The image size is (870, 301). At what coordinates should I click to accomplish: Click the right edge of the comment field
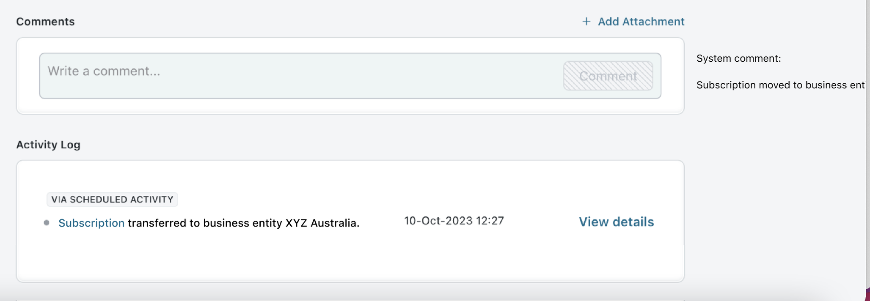pyautogui.click(x=657, y=76)
